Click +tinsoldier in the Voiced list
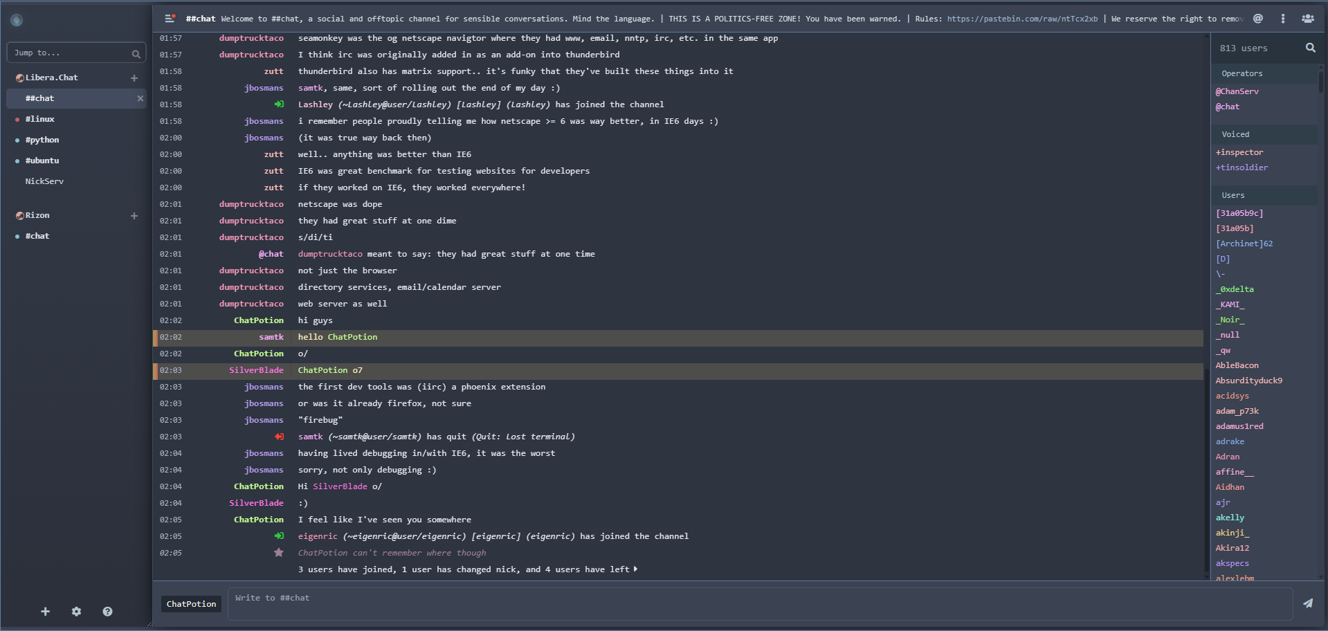 [1242, 167]
